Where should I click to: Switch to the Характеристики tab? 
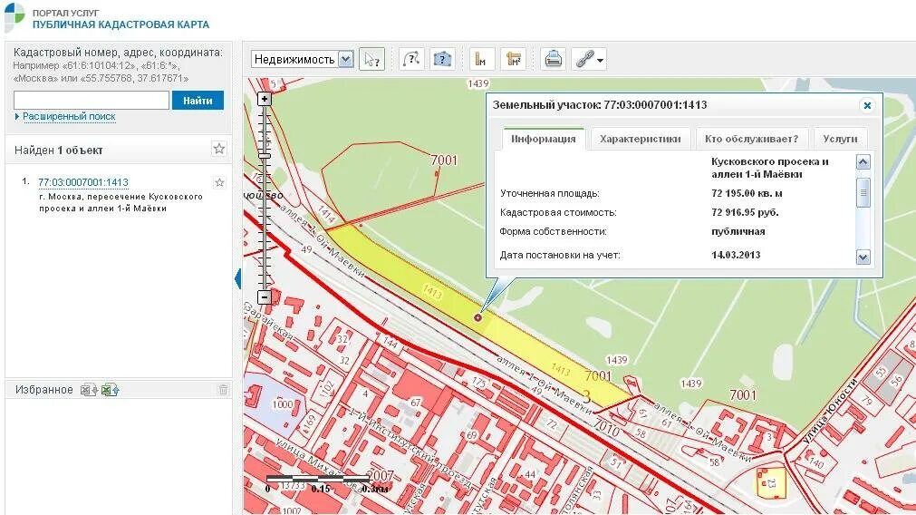641,139
